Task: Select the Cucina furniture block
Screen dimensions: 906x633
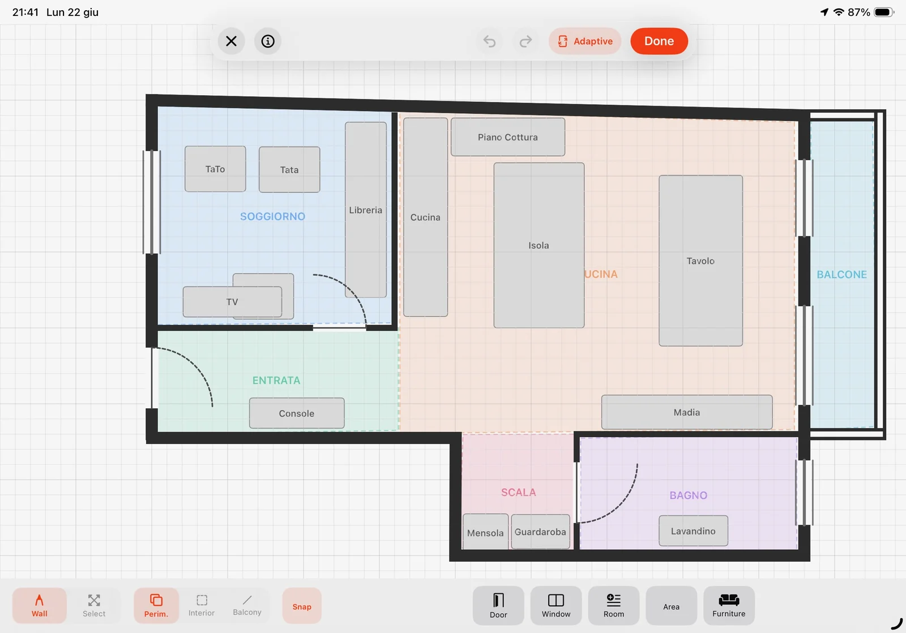Action: pyautogui.click(x=425, y=217)
